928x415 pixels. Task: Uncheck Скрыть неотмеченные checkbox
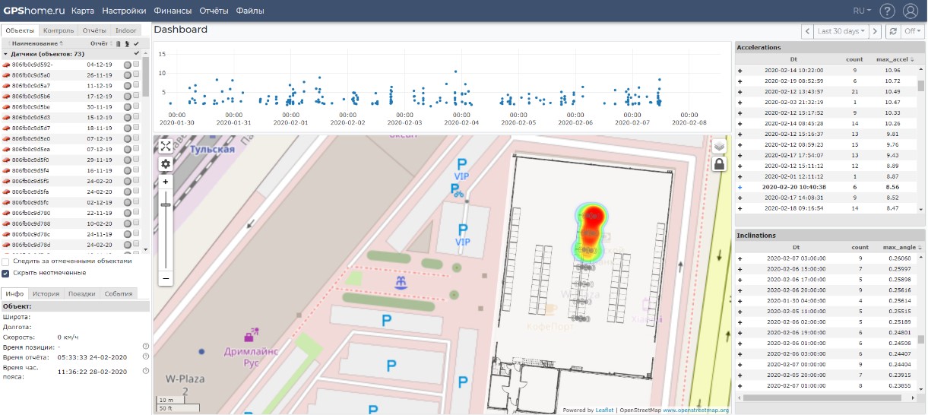point(5,272)
